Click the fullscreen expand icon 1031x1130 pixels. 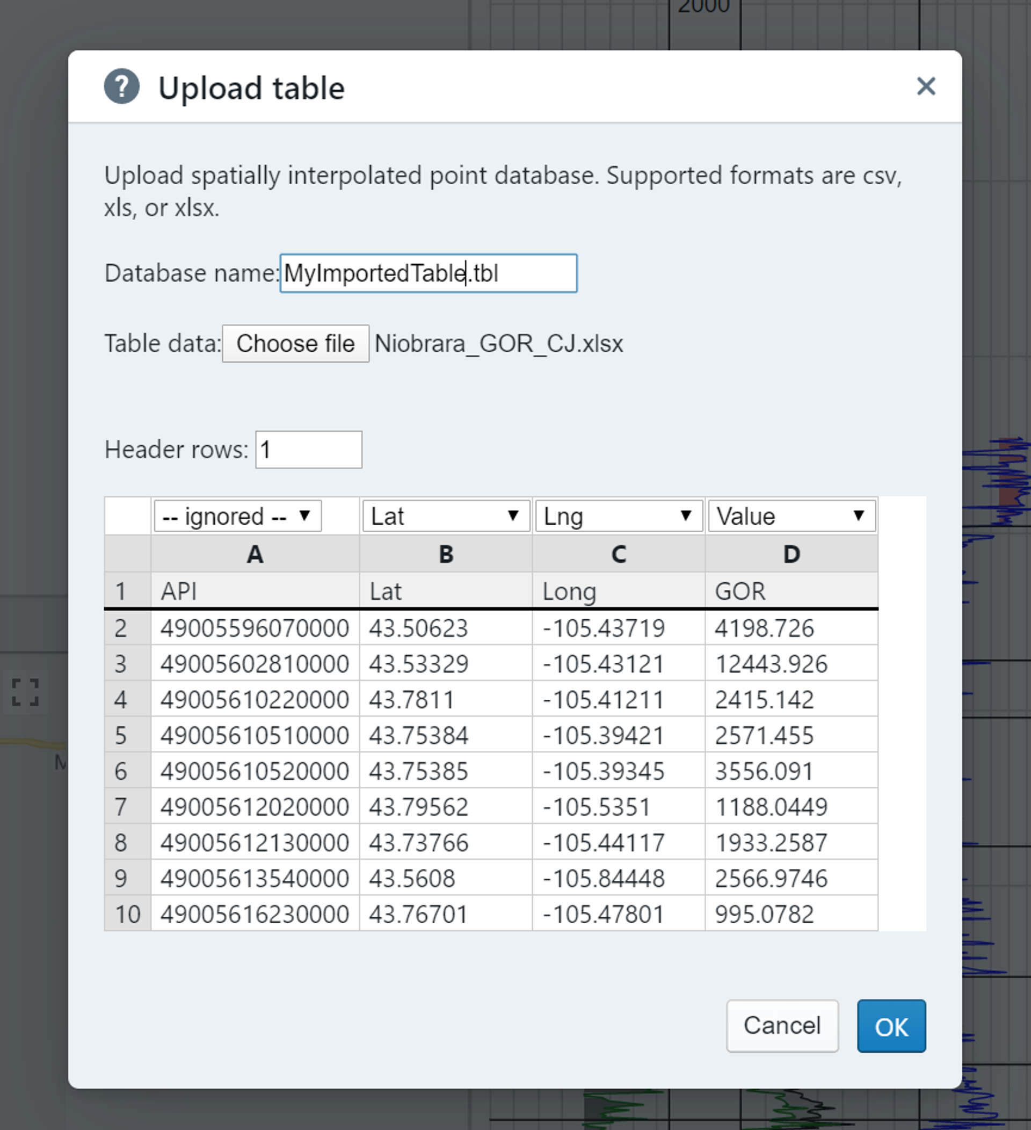[25, 692]
